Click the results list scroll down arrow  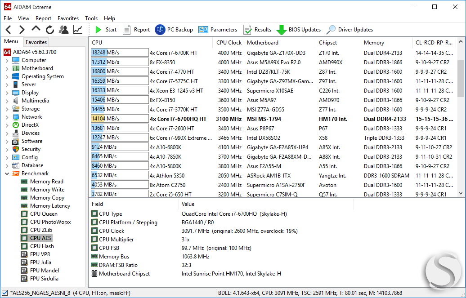[461, 193]
